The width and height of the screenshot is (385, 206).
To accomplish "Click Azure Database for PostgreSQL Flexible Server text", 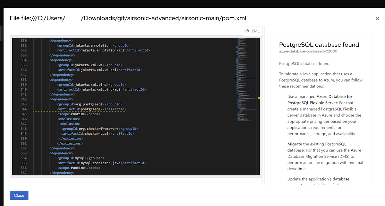I will pos(320,100).
